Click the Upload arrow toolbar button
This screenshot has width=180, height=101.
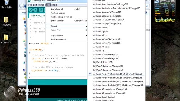35,10
